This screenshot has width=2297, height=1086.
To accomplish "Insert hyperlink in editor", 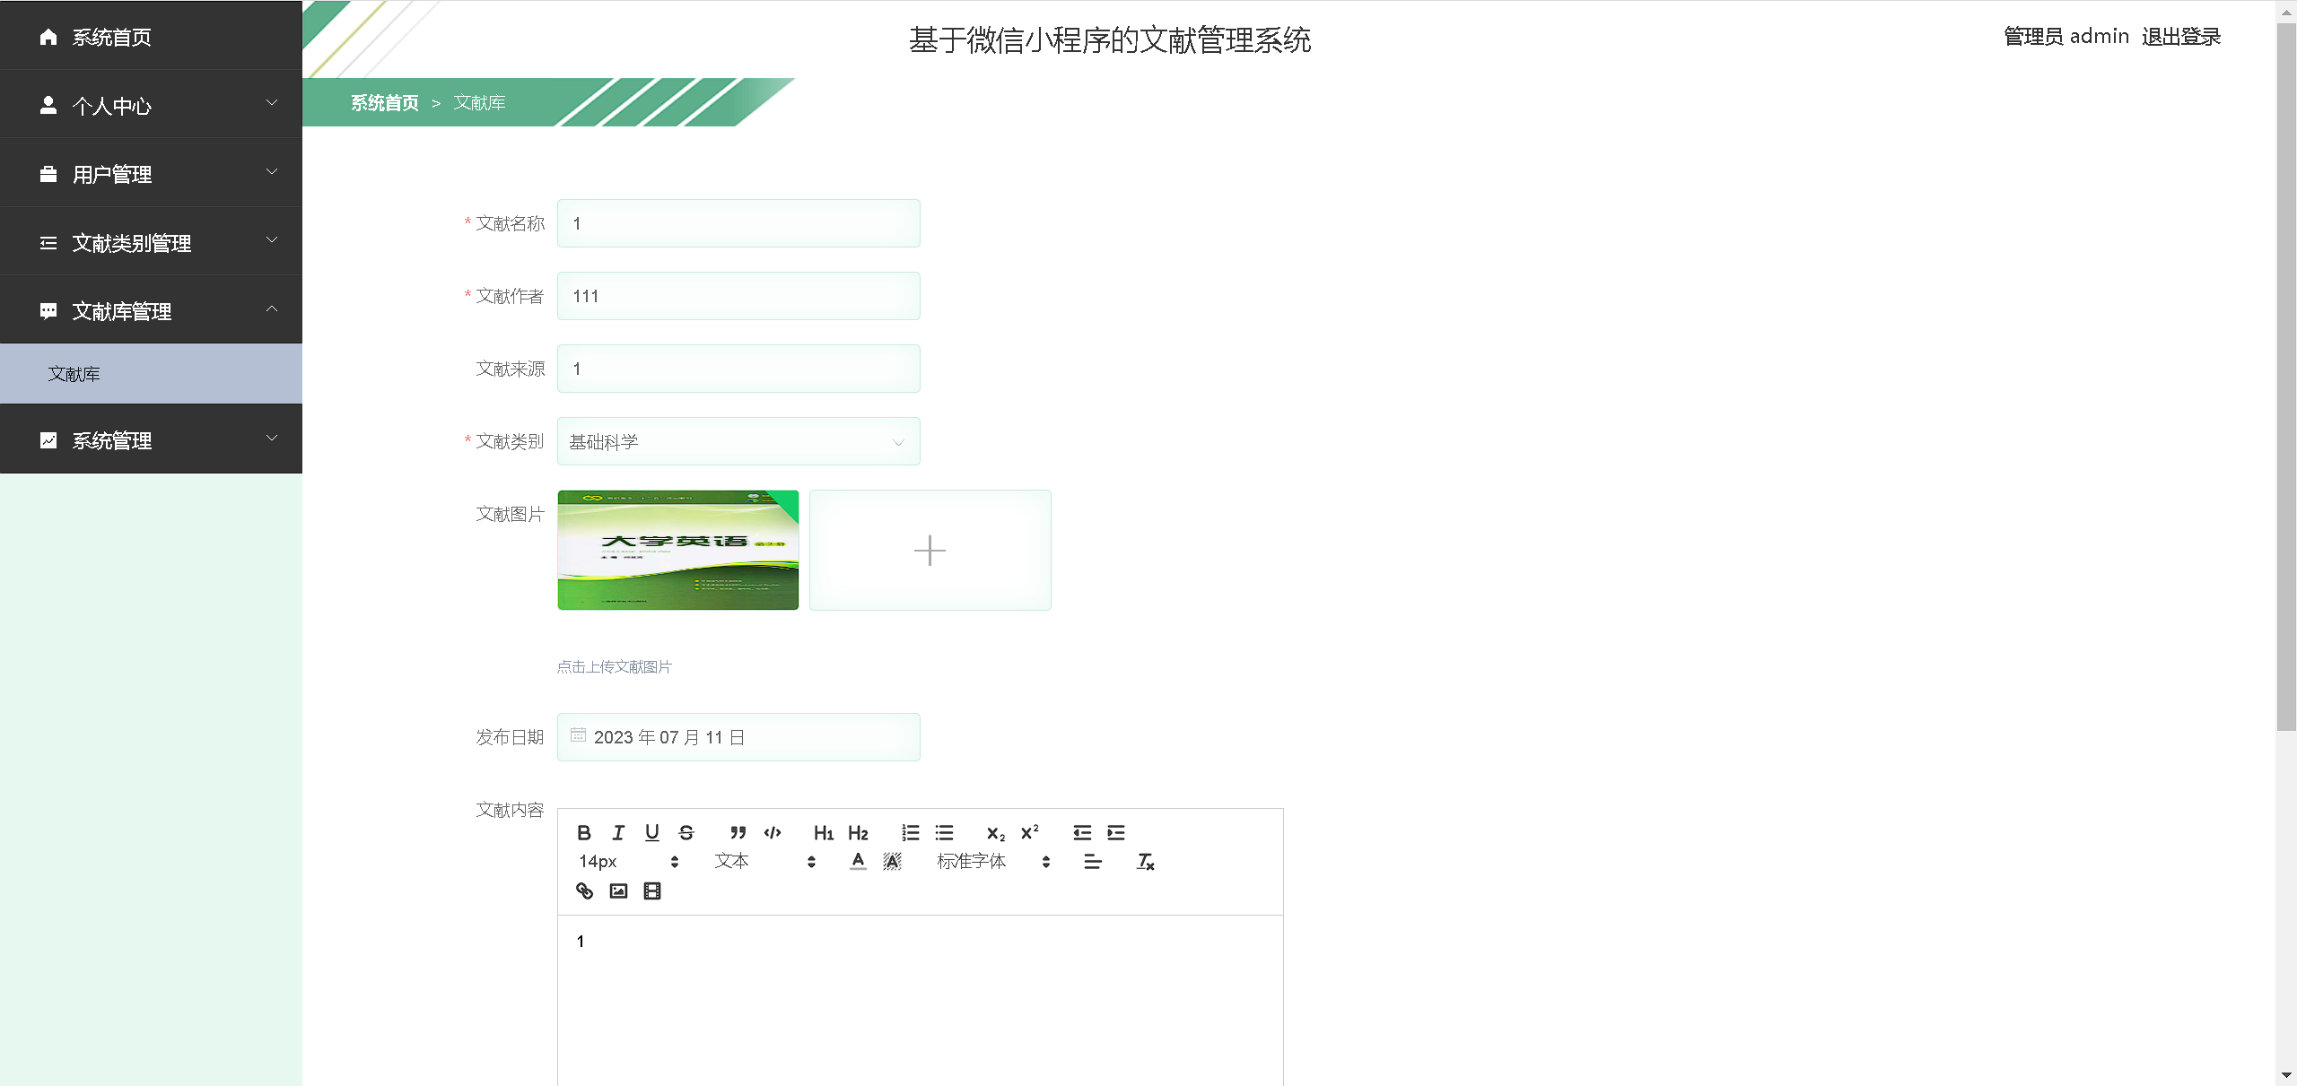I will coord(584,891).
